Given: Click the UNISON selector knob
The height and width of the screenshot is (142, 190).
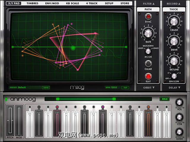Looking at the screenshot, I should pyautogui.click(x=174, y=76).
